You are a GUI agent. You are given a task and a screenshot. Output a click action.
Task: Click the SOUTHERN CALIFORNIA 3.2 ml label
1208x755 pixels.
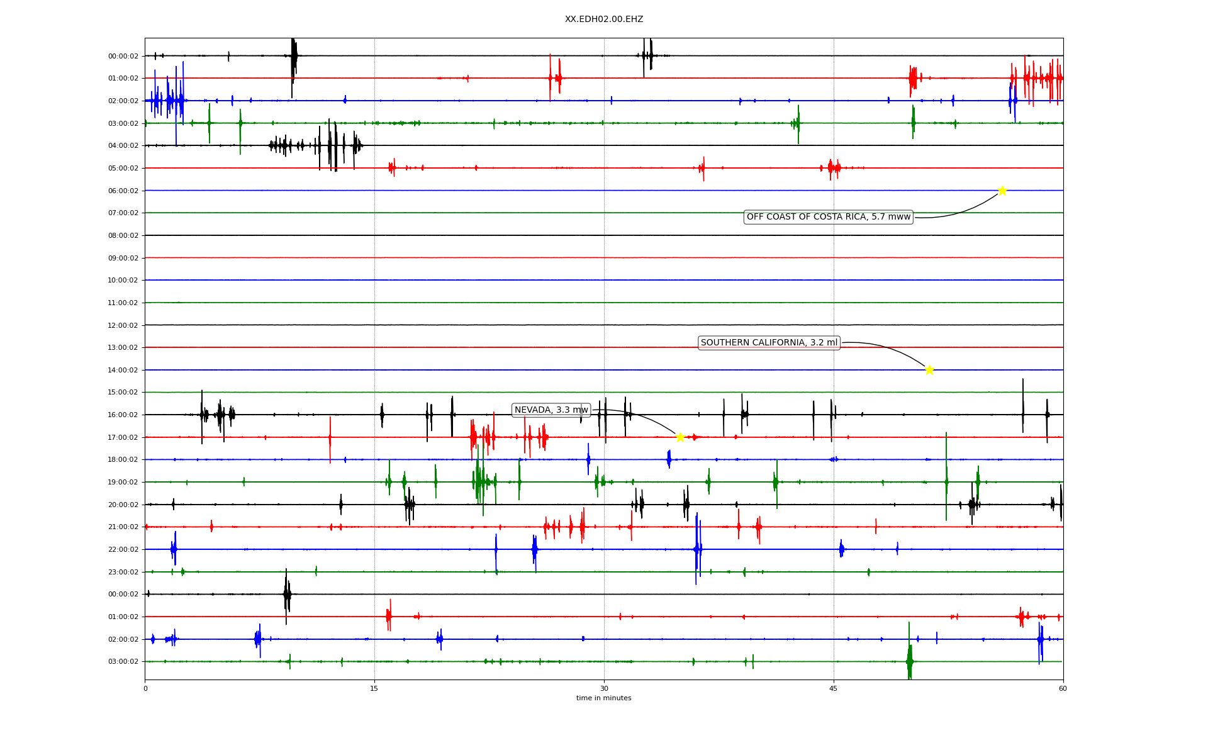(x=769, y=343)
